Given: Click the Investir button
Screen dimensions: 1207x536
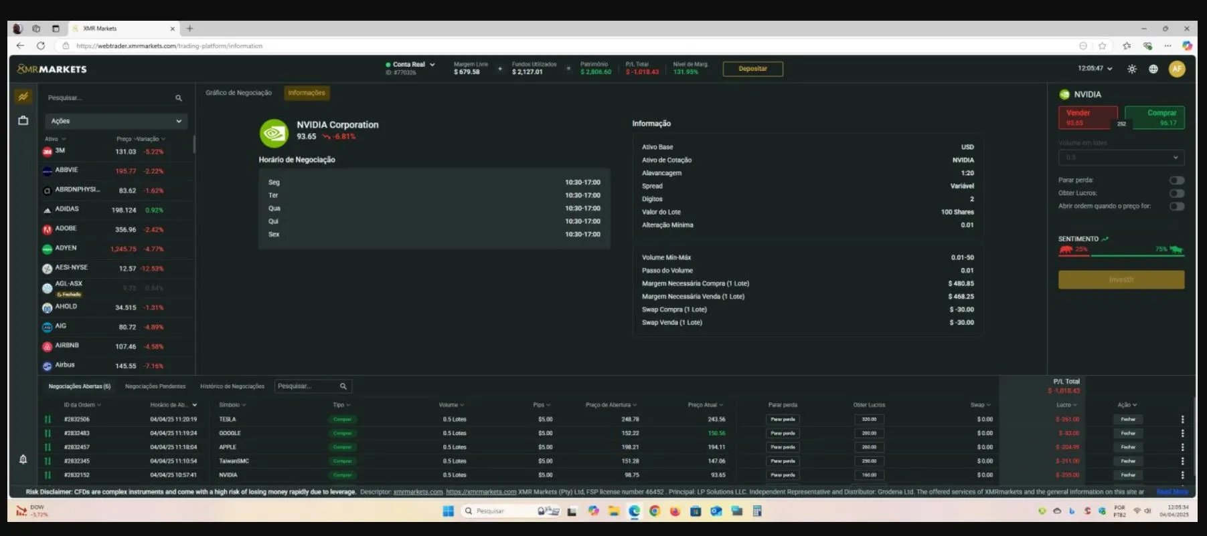Looking at the screenshot, I should click(1121, 279).
